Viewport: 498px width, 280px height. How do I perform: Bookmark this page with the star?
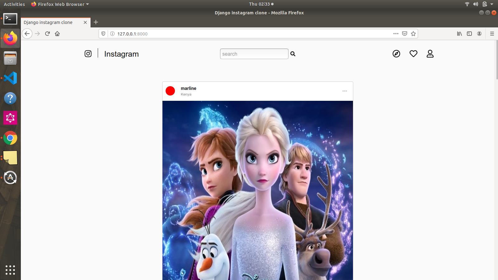coord(413,34)
